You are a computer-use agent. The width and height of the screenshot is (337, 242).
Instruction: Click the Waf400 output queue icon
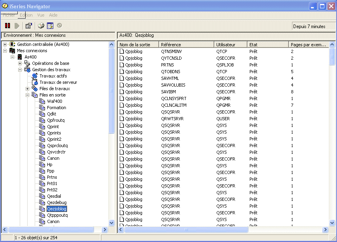pyautogui.click(x=42, y=101)
